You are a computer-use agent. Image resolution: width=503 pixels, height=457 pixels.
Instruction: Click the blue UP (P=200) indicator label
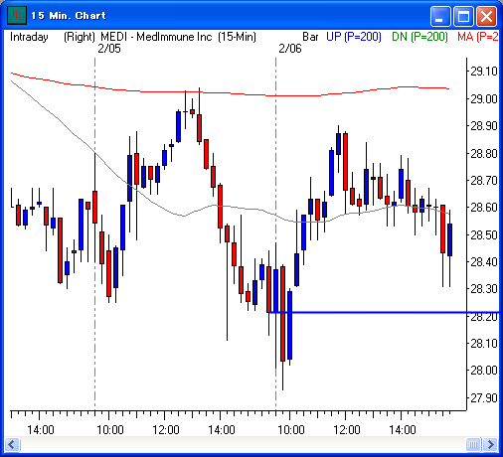[x=354, y=37]
